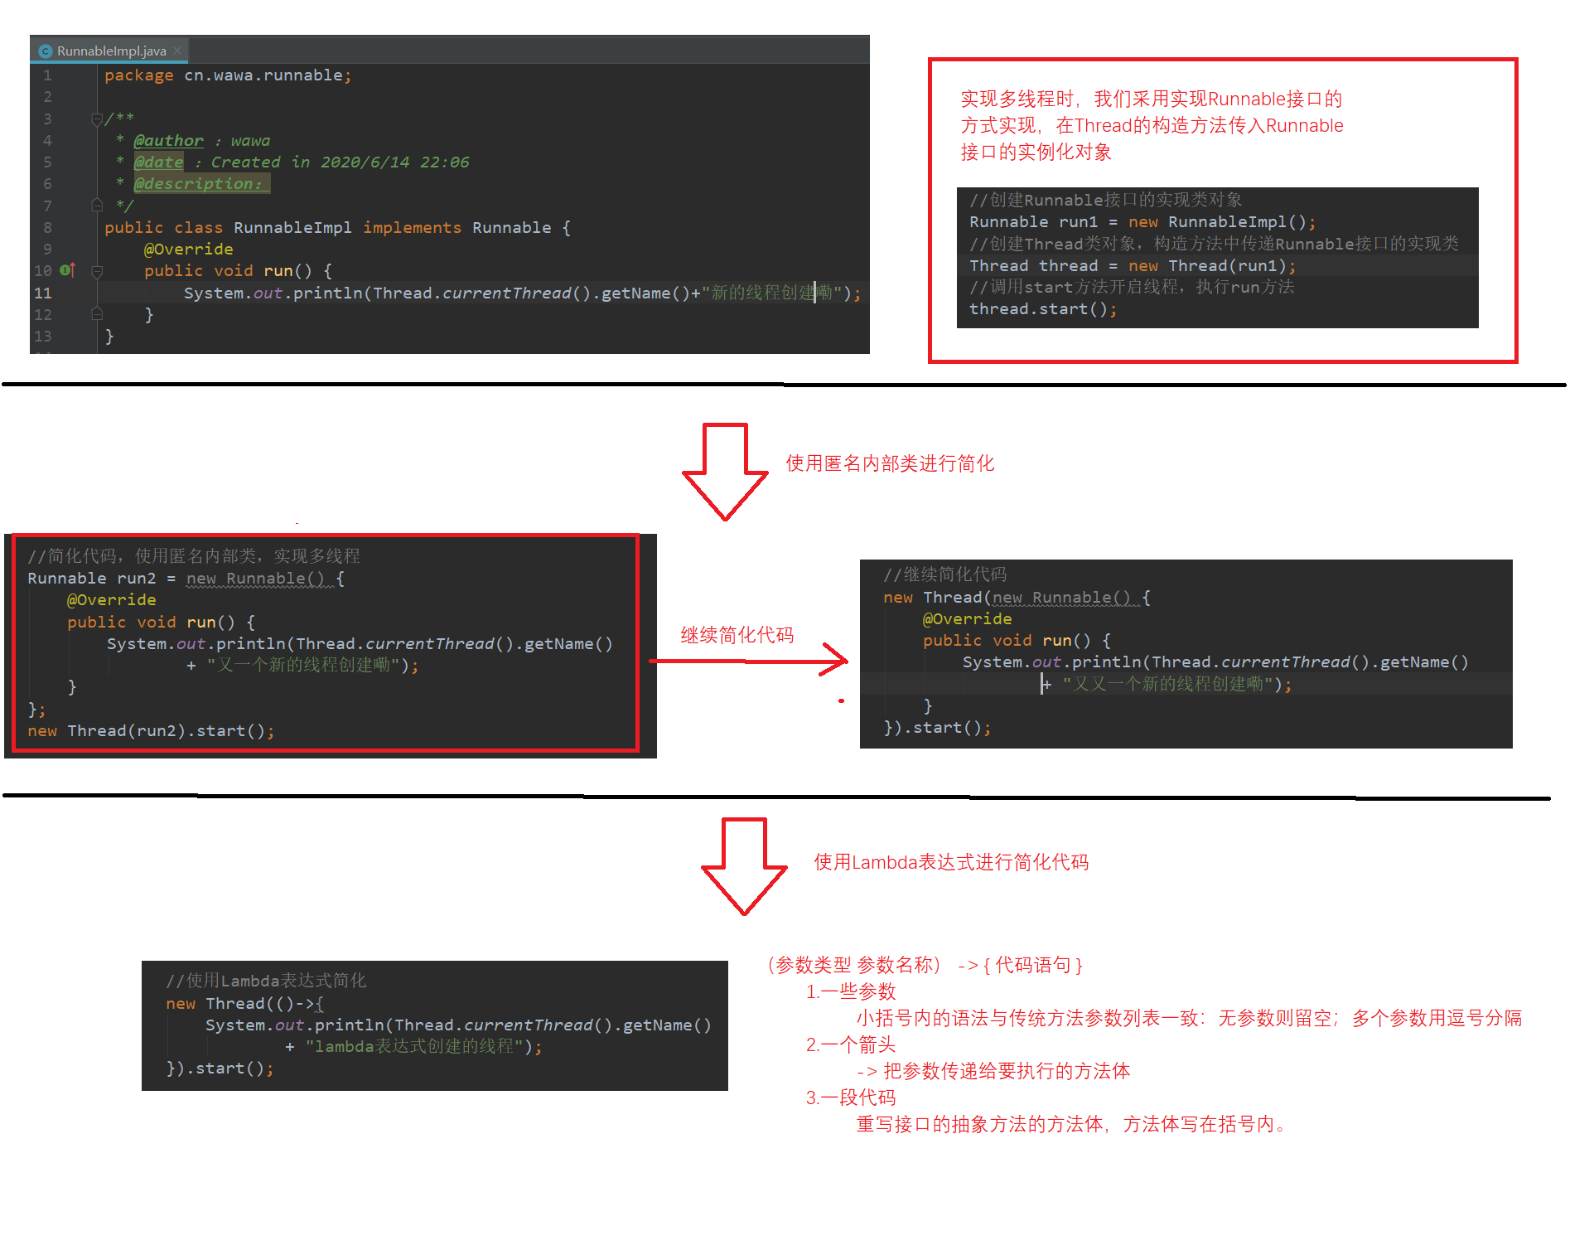Click the @date Javadoc tag
The image size is (1594, 1260).
[x=158, y=162]
